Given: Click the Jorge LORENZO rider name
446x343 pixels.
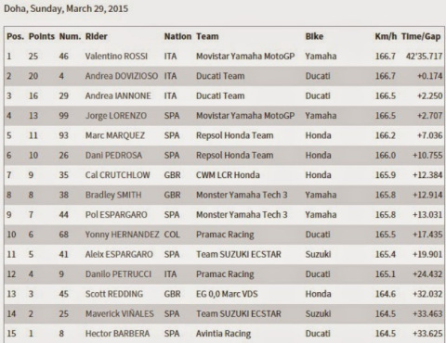Looking at the screenshot, I should 116,116.
